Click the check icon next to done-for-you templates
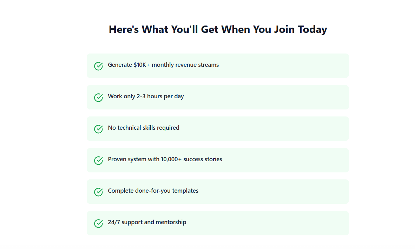Image resolution: width=415 pixels, height=249 pixels. click(98, 192)
